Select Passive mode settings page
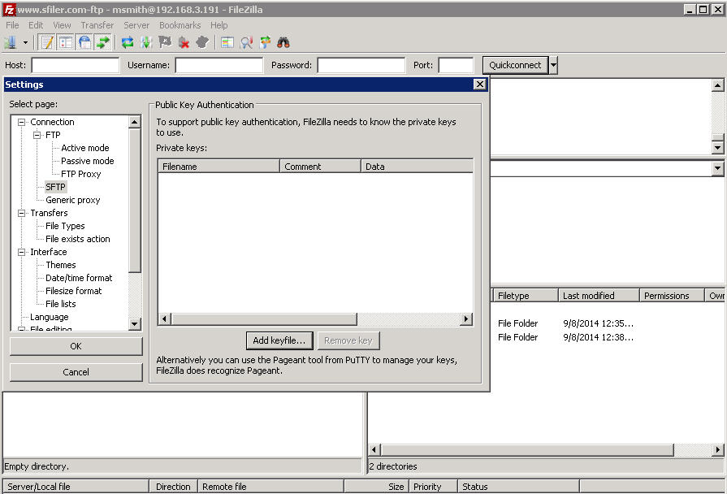727x494 pixels. point(87,161)
